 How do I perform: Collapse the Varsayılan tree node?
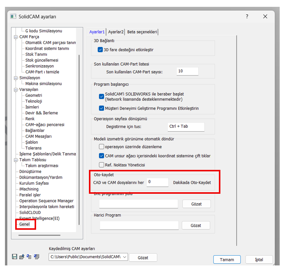point(16,89)
